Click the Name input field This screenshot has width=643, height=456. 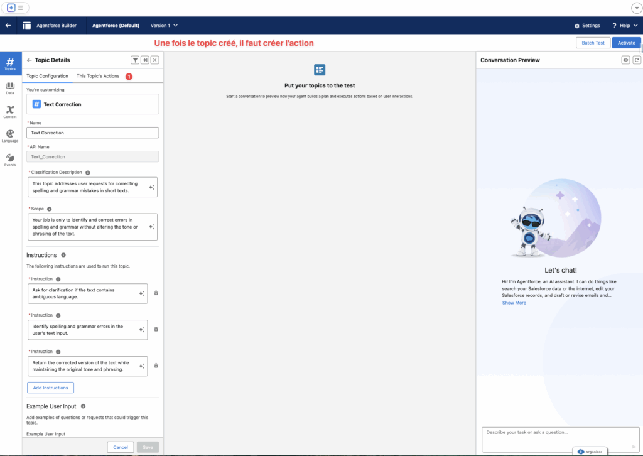93,133
